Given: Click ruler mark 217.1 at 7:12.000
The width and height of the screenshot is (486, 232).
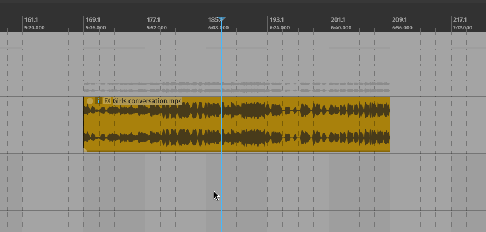Looking at the screenshot, I should tap(463, 23).
